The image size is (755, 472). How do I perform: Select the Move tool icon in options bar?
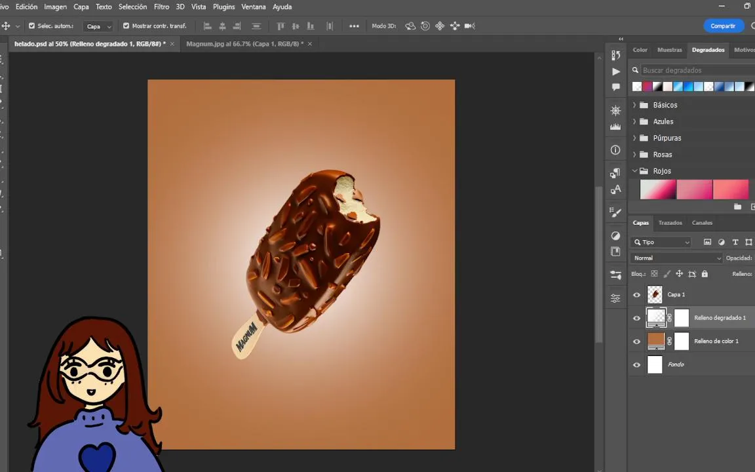[6, 26]
